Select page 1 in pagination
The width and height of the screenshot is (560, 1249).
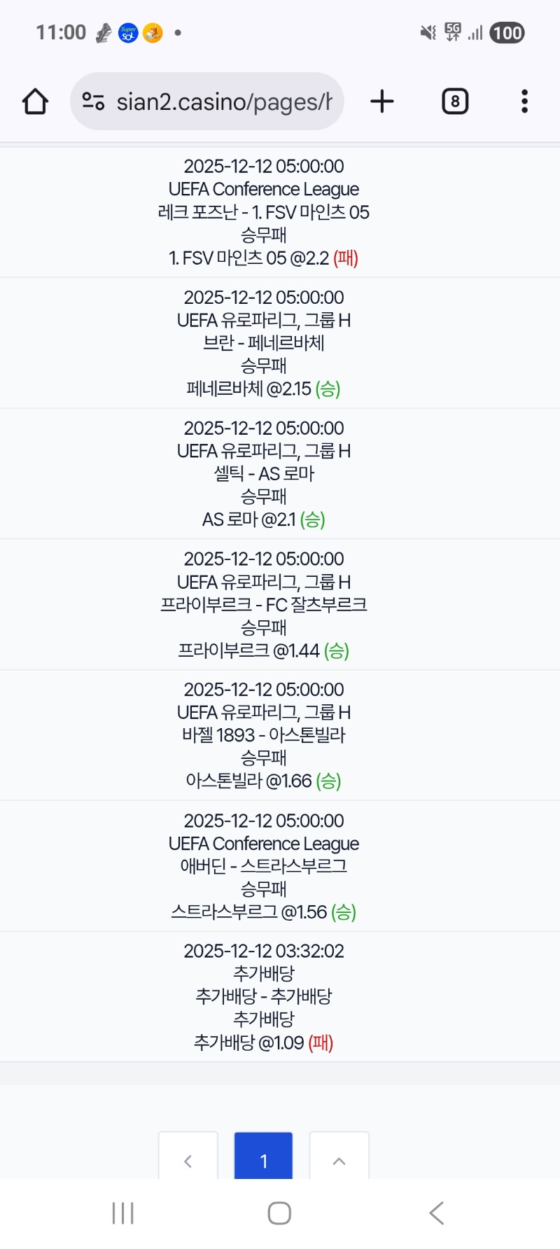(x=263, y=1161)
